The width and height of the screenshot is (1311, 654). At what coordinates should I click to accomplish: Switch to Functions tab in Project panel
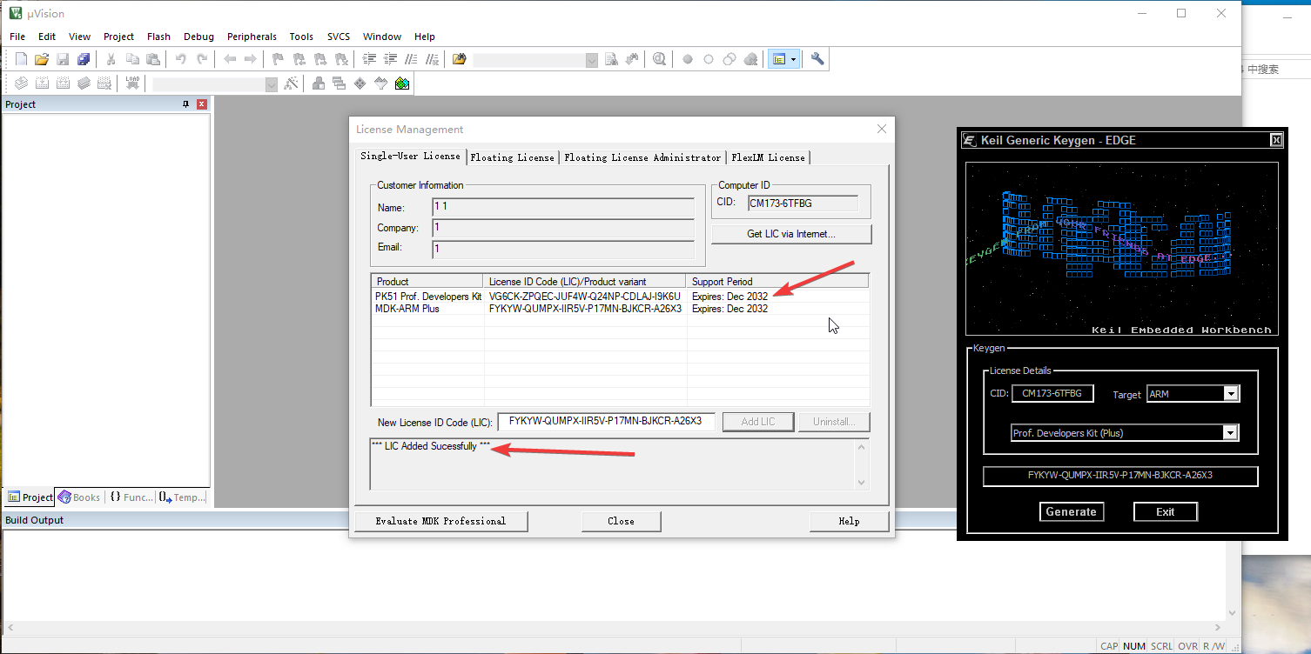click(131, 497)
